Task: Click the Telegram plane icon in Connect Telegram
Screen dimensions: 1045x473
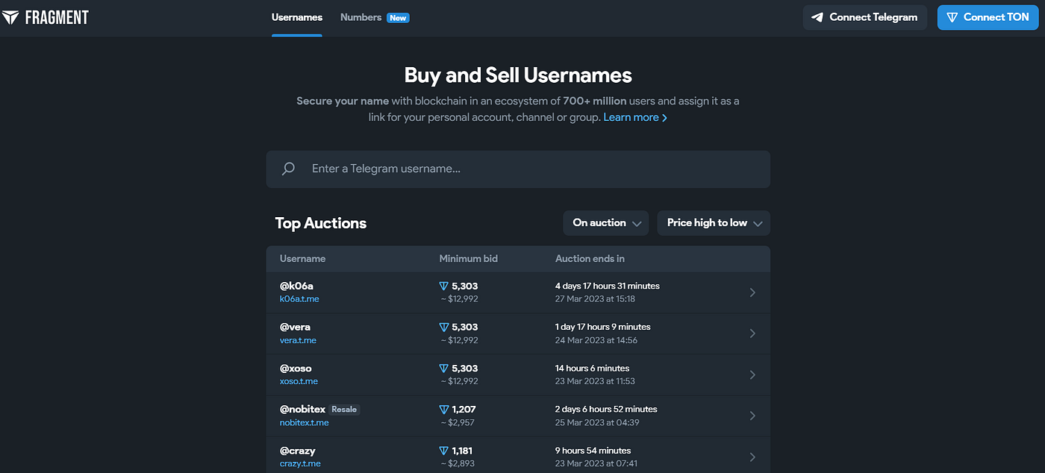Action: click(x=817, y=17)
